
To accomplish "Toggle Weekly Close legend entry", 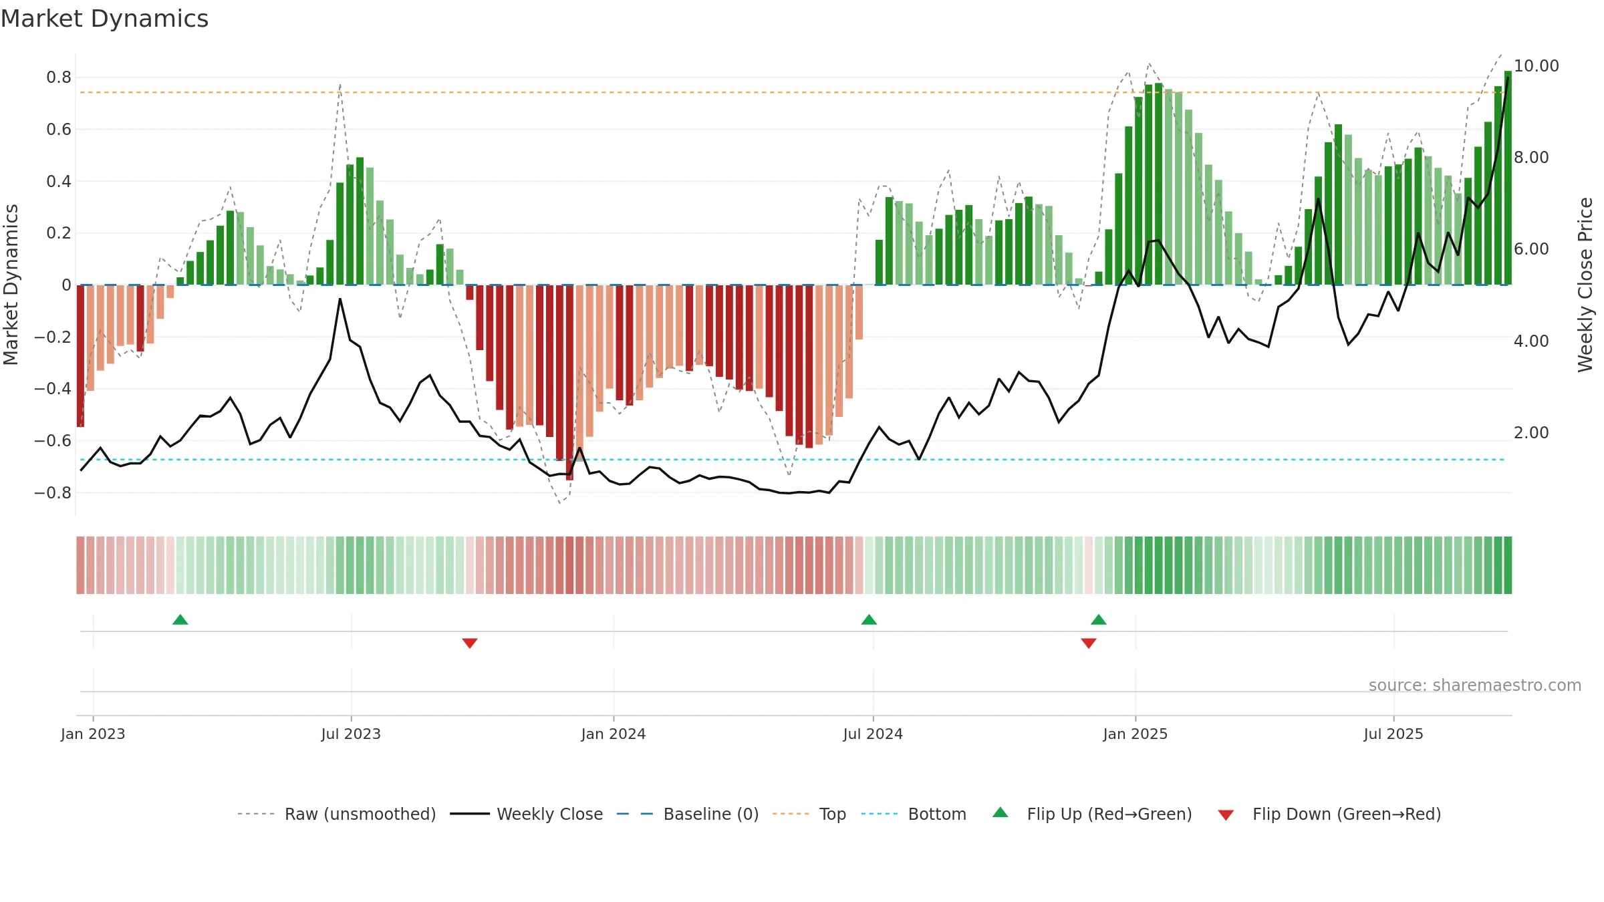I will coord(526,814).
